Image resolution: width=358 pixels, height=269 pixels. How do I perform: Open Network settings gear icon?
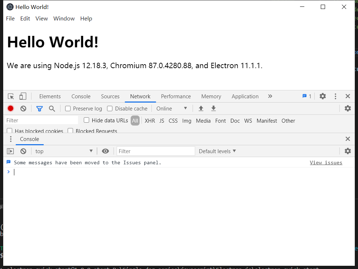pyautogui.click(x=348, y=108)
